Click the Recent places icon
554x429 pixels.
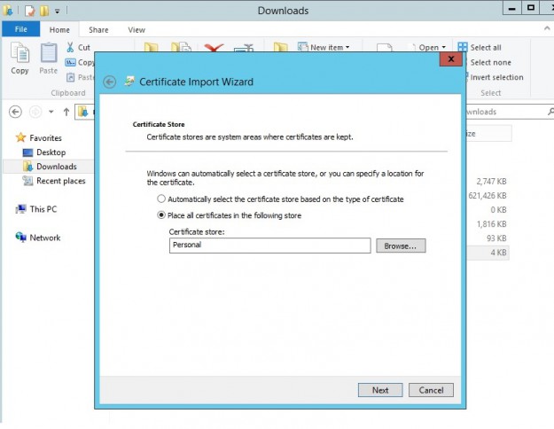(x=27, y=181)
